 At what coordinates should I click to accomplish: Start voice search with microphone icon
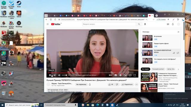(x=145, y=24)
